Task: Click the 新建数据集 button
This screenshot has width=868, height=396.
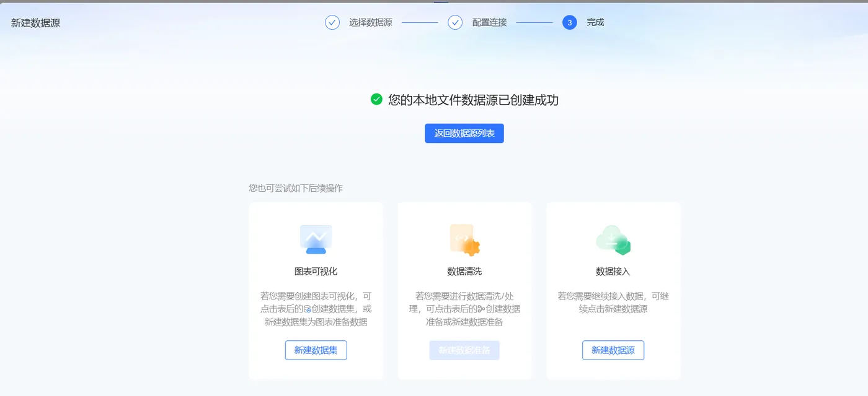Action: click(x=316, y=350)
